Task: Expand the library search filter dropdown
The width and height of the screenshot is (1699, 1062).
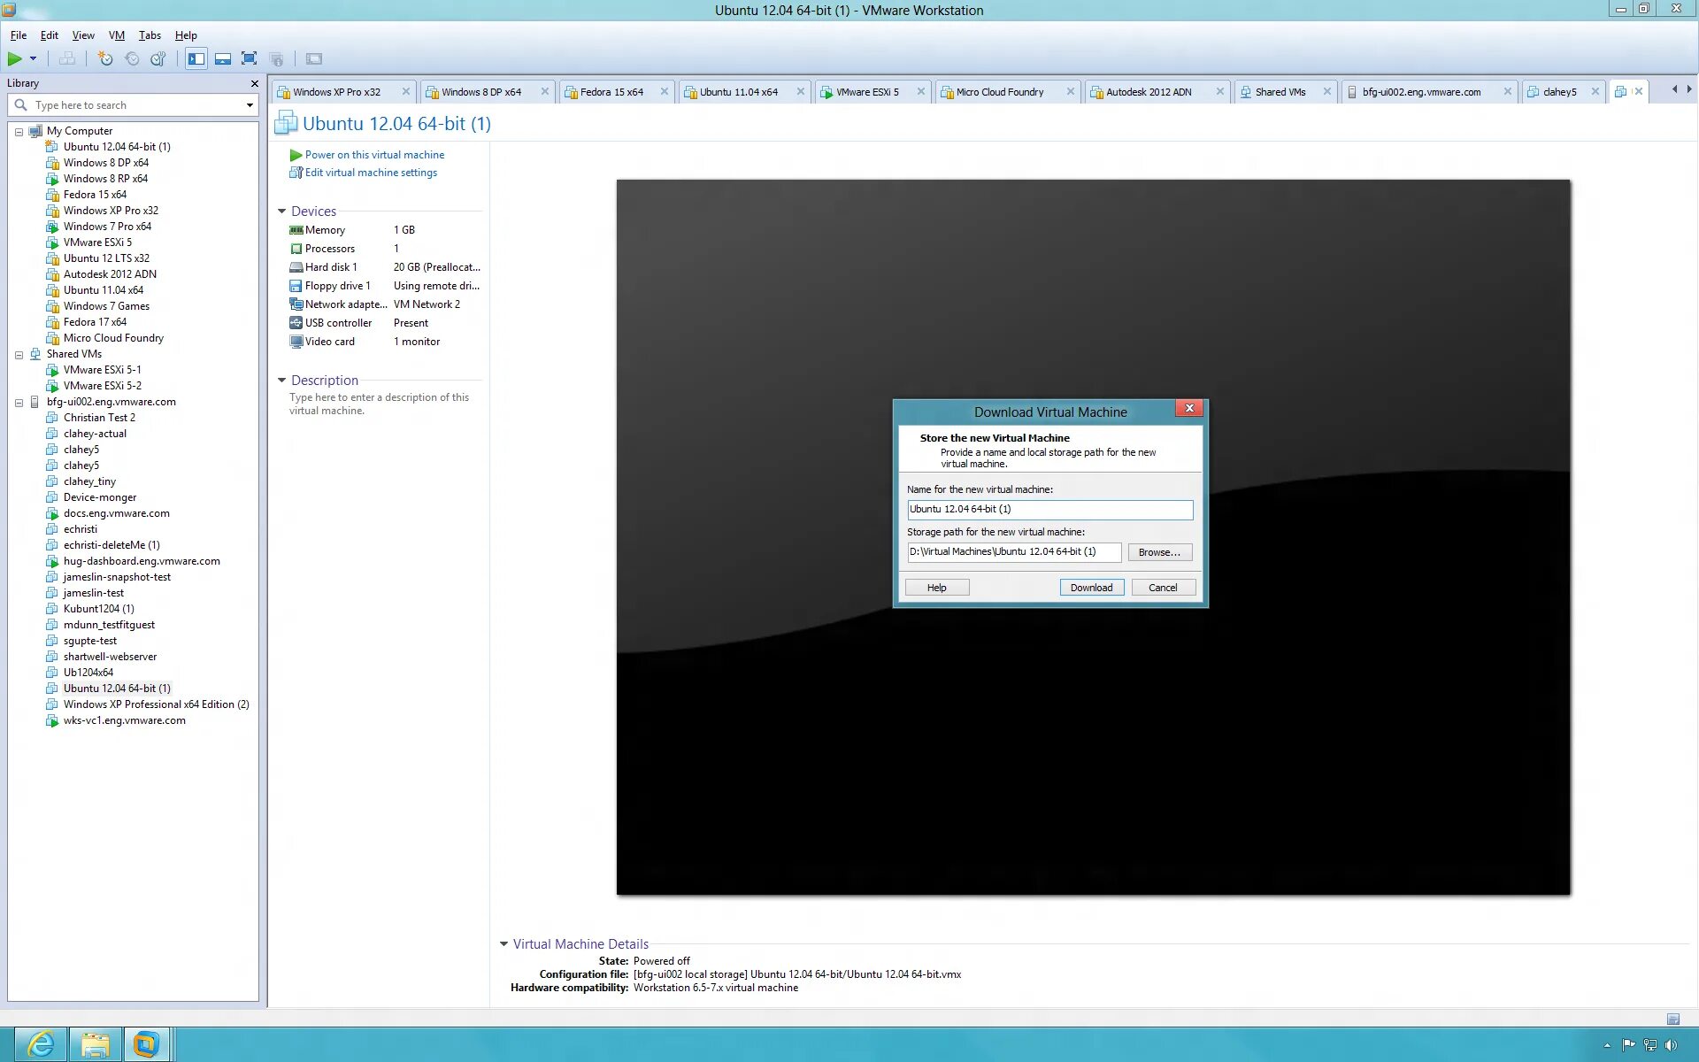Action: click(250, 105)
